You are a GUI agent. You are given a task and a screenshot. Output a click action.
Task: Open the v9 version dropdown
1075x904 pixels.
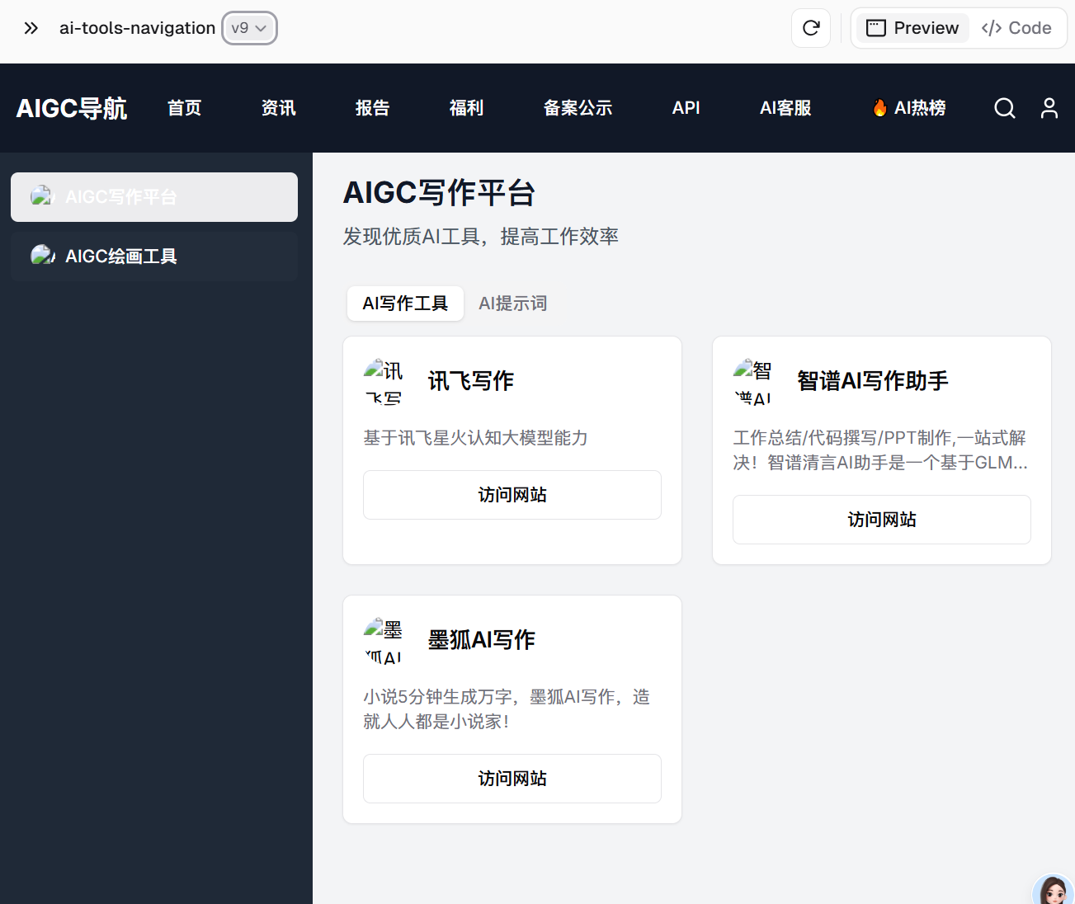248,27
